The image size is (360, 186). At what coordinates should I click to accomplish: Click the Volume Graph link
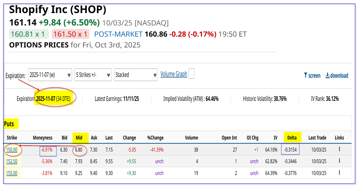pyautogui.click(x=173, y=74)
